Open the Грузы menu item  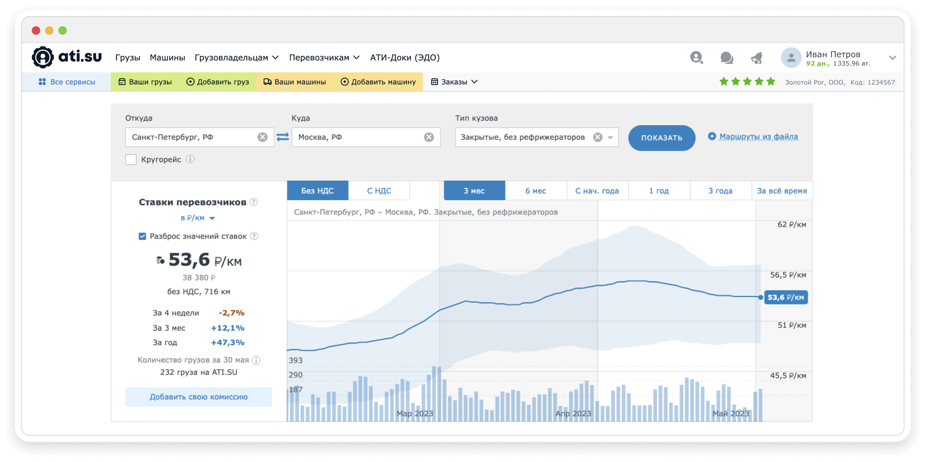click(x=128, y=58)
